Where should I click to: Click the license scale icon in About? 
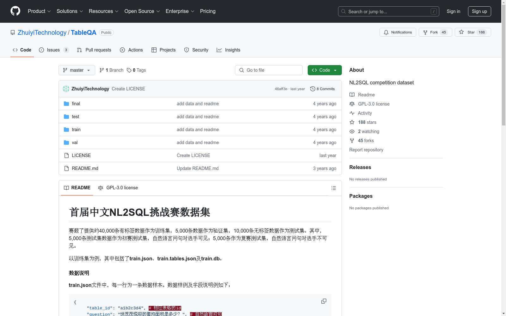click(x=352, y=104)
